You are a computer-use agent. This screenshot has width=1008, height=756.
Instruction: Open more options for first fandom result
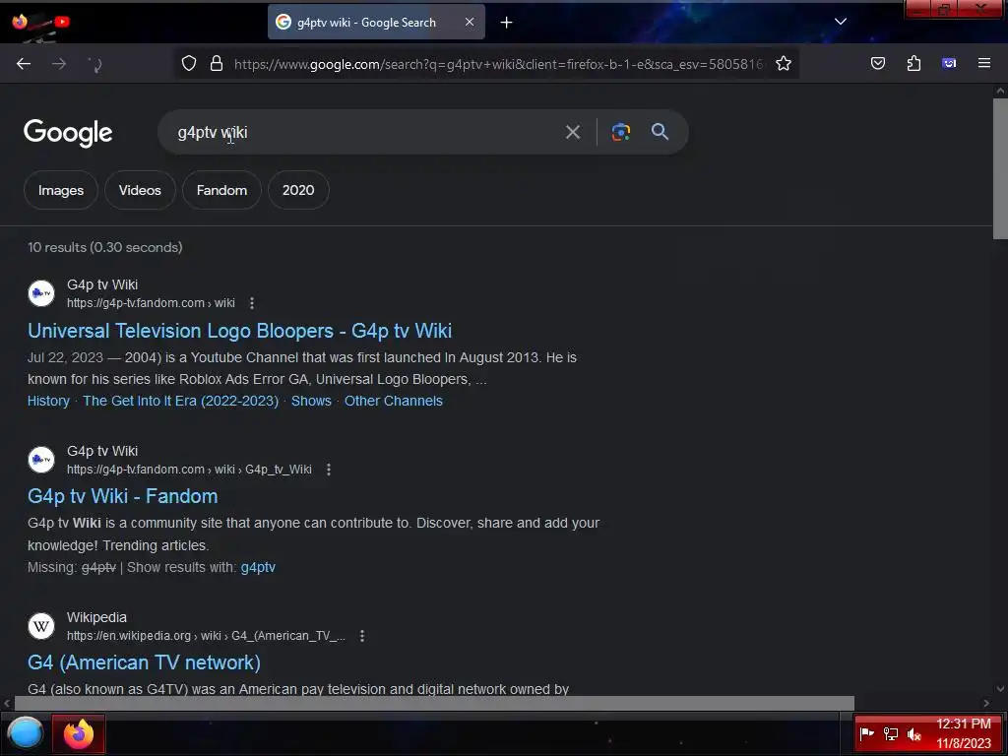pyautogui.click(x=252, y=303)
